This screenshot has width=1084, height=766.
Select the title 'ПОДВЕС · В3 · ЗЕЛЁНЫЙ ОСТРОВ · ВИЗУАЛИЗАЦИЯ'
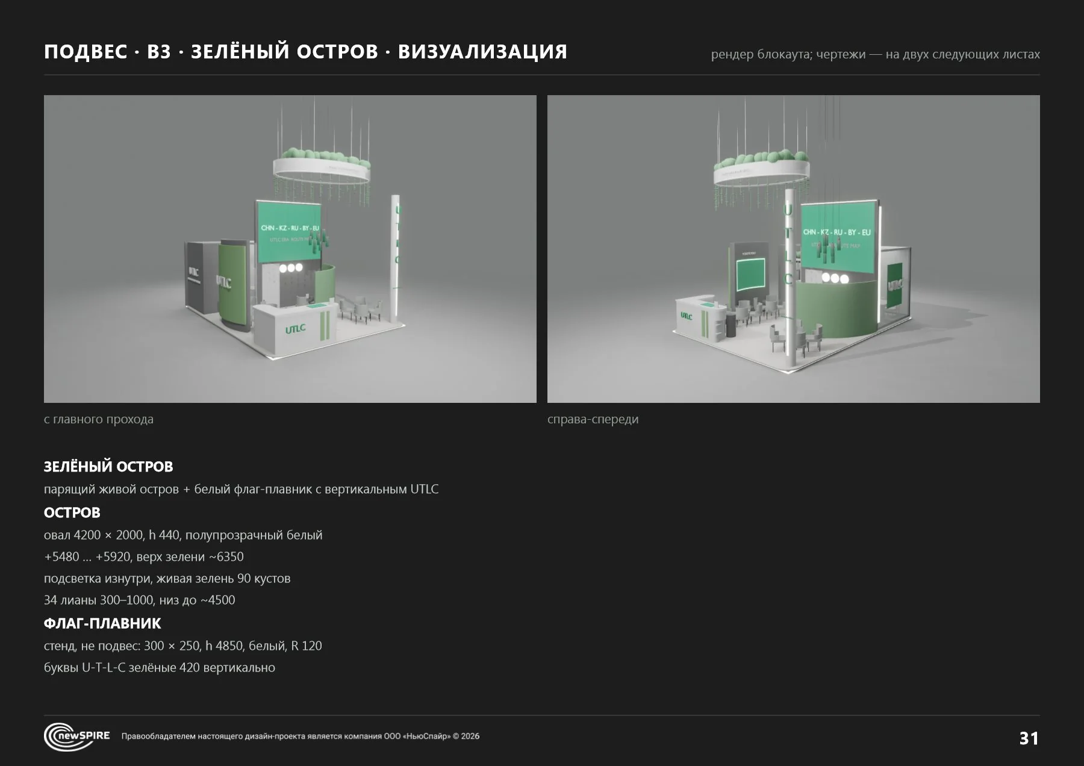tap(305, 52)
